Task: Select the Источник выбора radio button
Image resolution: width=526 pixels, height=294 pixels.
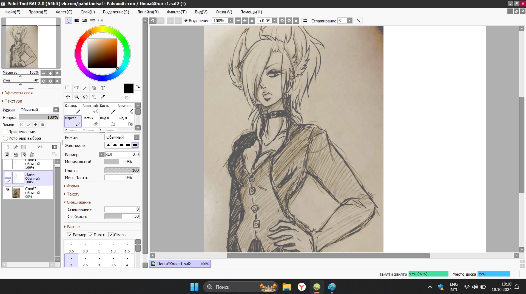Action: point(5,138)
